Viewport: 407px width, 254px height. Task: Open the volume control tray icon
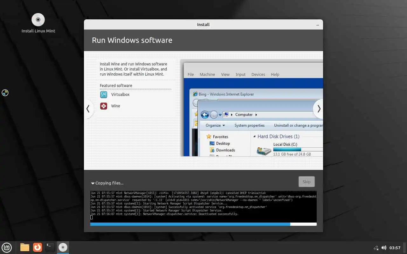[x=384, y=248]
